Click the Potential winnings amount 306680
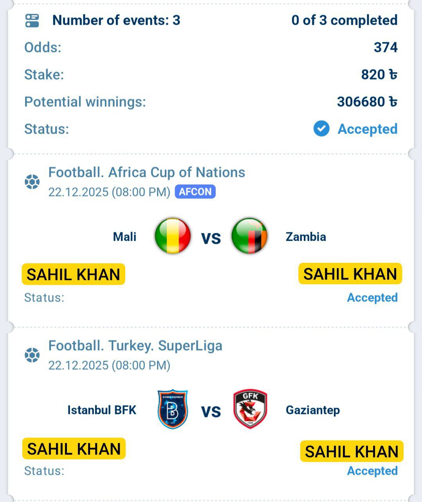Viewport: 422px width, 502px height. pyautogui.click(x=367, y=102)
